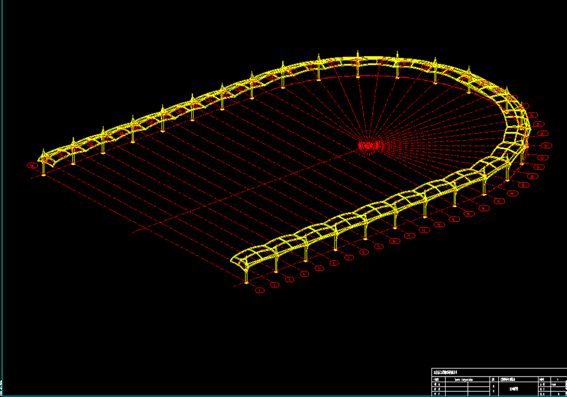This screenshot has width=567, height=397.
Task: Click the topmost yellow column spire
Action: pos(358,54)
